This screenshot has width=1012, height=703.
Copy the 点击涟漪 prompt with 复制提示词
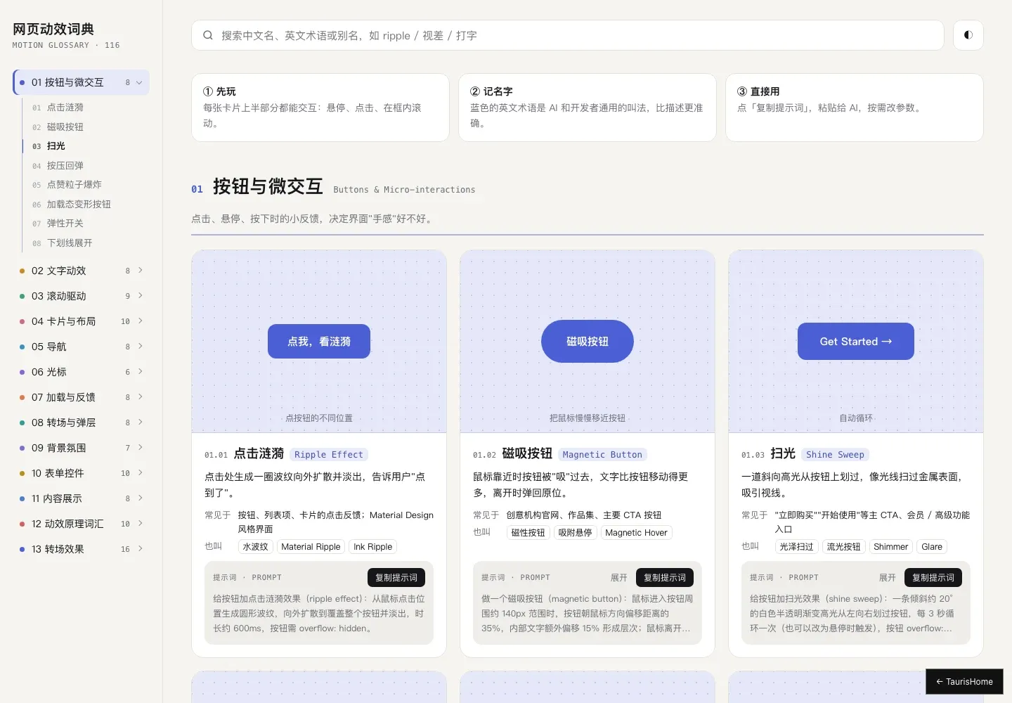point(396,578)
